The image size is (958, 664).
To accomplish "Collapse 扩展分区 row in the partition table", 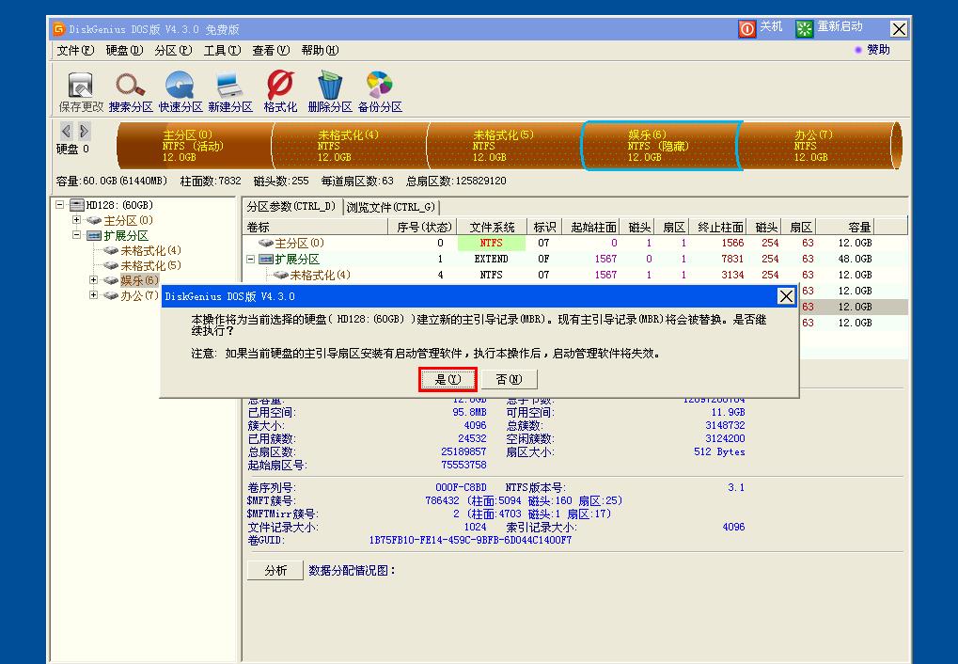I will (250, 260).
